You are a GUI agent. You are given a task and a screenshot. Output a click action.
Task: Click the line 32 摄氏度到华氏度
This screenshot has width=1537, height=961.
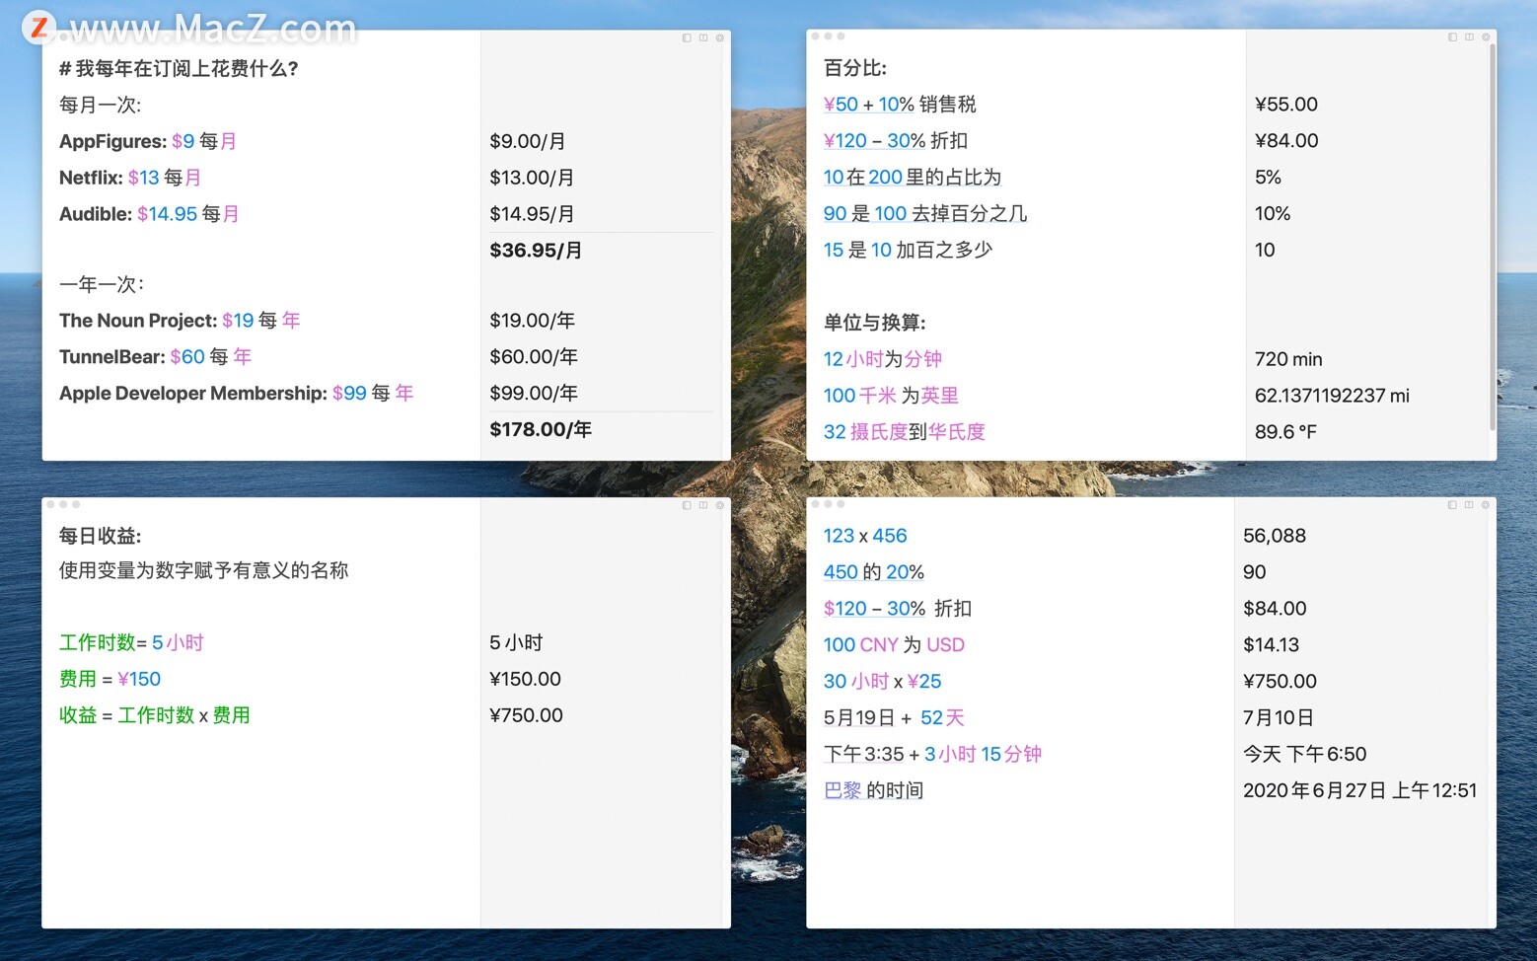pyautogui.click(x=905, y=432)
